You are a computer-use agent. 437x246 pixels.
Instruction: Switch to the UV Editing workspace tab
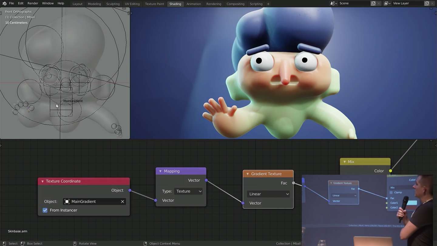point(132,4)
